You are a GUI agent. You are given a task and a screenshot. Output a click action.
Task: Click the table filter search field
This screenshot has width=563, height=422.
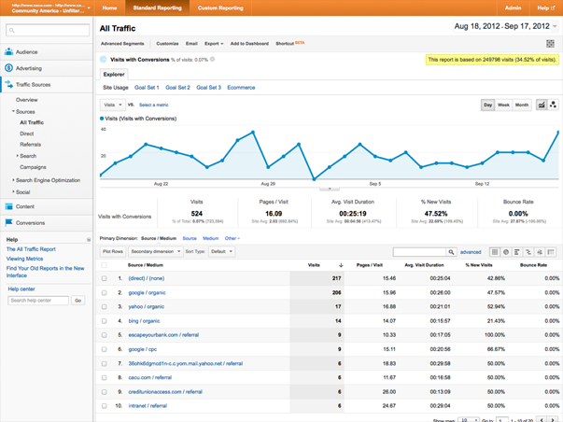(419, 252)
